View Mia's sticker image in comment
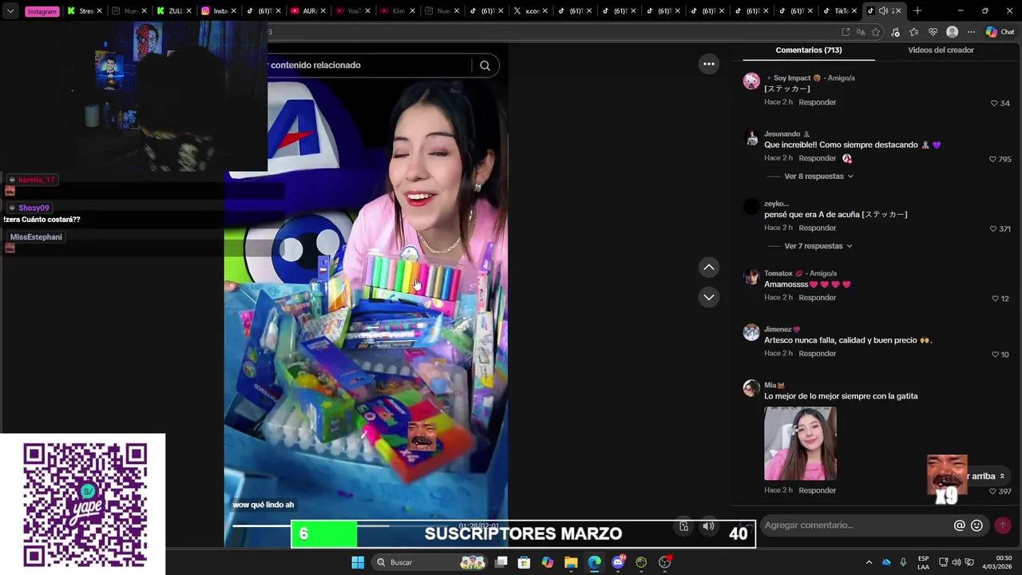 point(800,443)
